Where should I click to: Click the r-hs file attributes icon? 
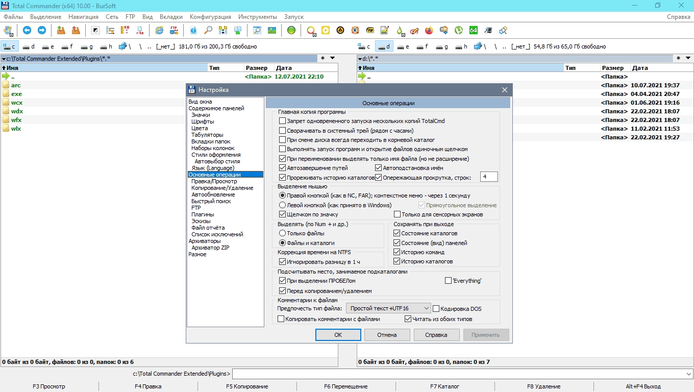140,30
